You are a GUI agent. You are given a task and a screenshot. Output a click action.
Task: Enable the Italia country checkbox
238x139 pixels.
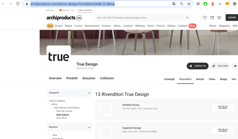click(x=50, y=135)
